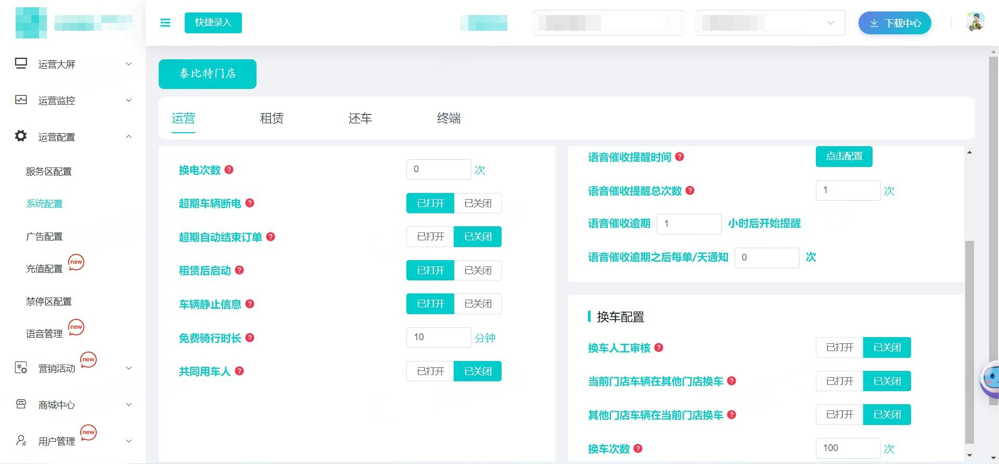Set 当前门店车辆在其他门店换车 to 已打开
The height and width of the screenshot is (464, 999).
pyautogui.click(x=840, y=381)
